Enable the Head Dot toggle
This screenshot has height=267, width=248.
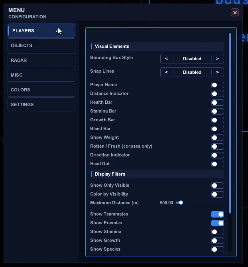click(x=218, y=164)
